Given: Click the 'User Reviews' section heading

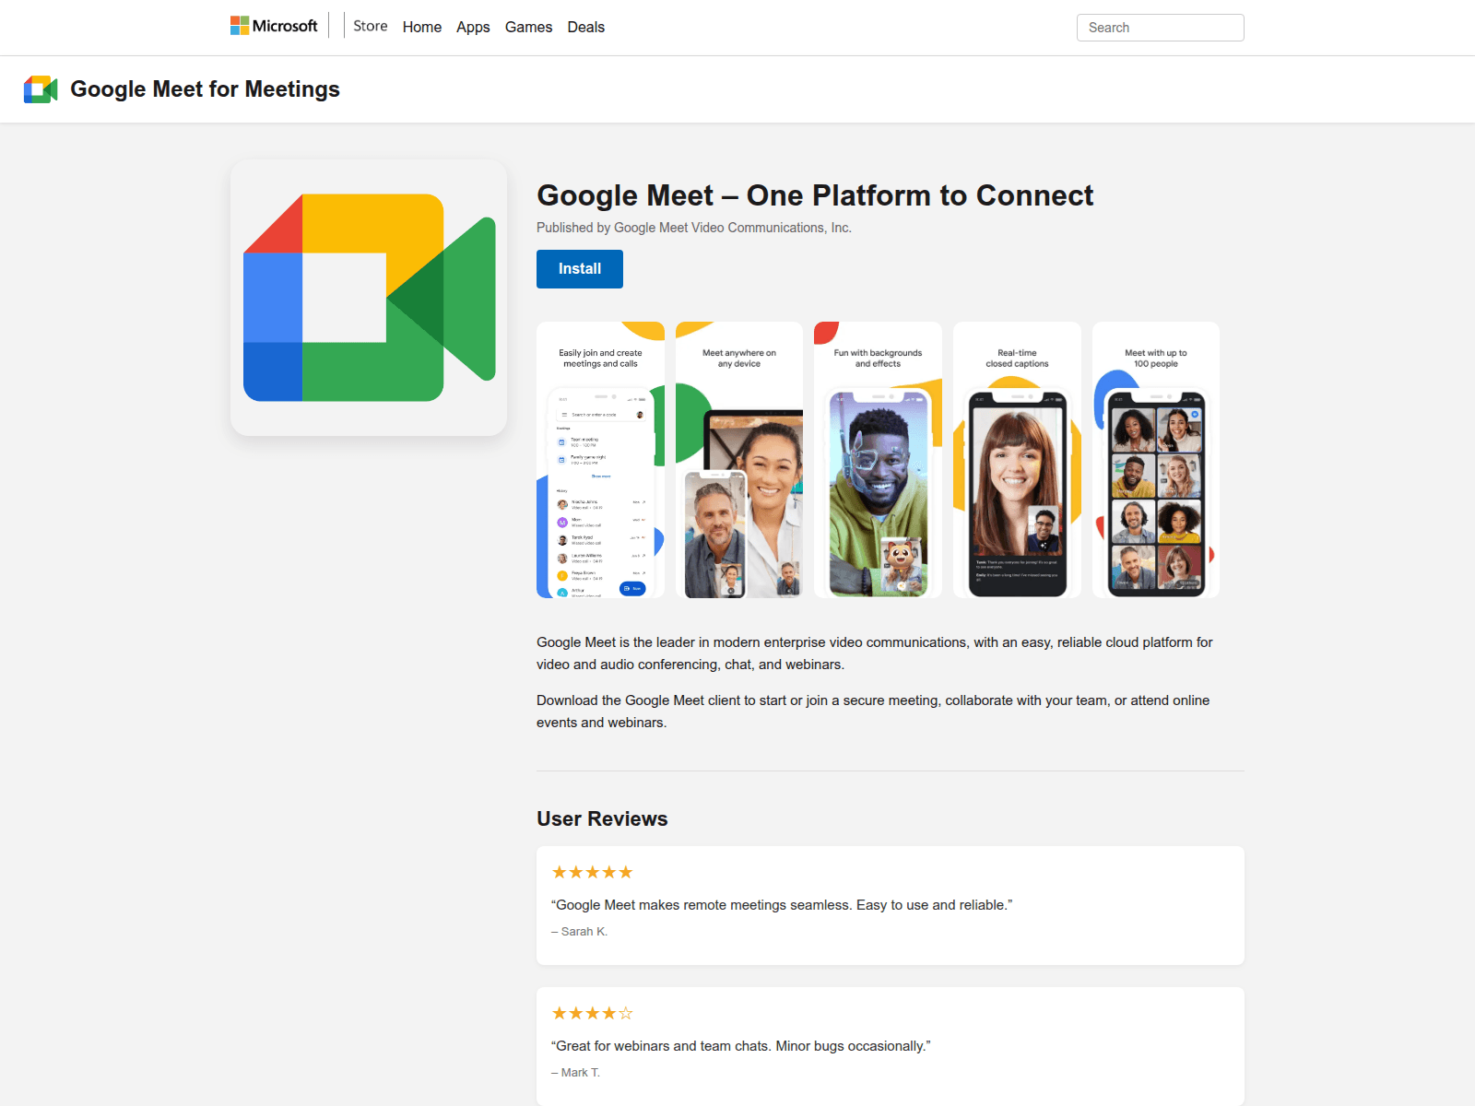Looking at the screenshot, I should (602, 818).
